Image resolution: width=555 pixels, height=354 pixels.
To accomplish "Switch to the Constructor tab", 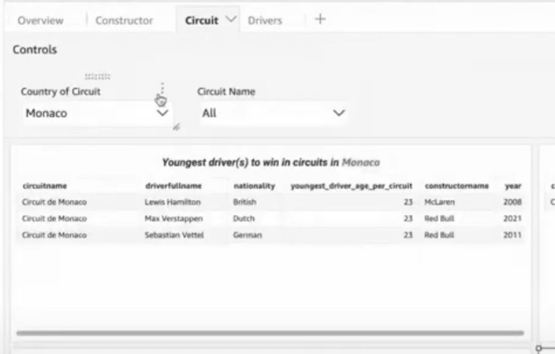I will pyautogui.click(x=124, y=20).
